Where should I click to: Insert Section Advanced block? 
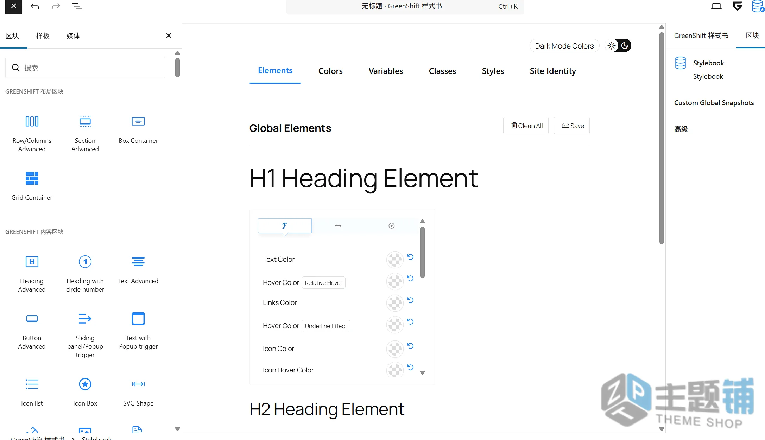(85, 133)
